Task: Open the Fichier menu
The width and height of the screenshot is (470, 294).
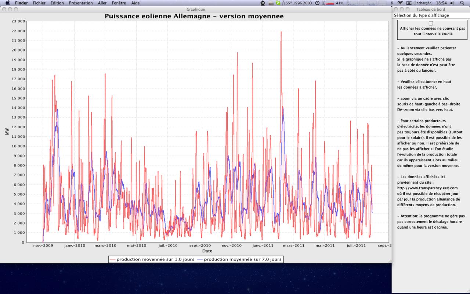Action: point(39,3)
